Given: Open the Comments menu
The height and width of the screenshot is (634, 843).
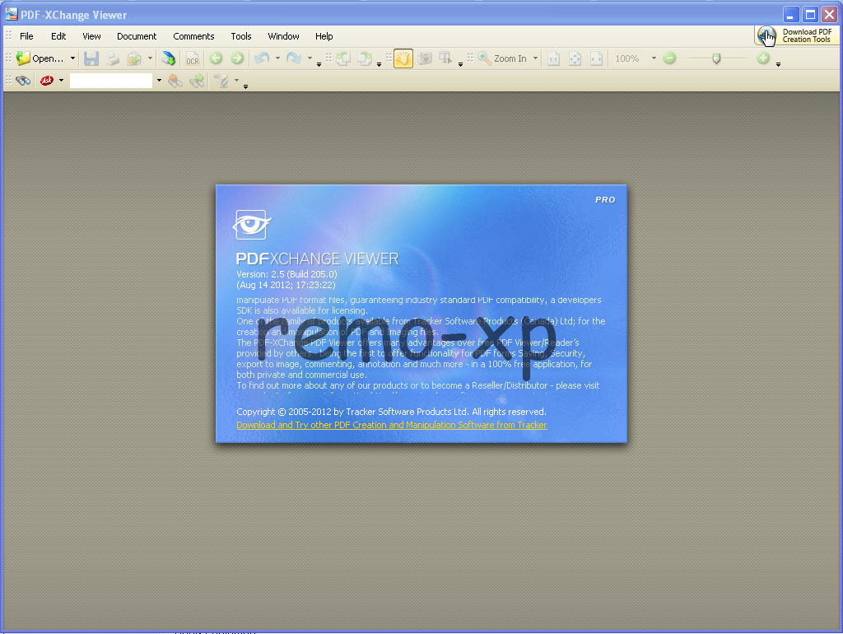Looking at the screenshot, I should click(x=193, y=36).
